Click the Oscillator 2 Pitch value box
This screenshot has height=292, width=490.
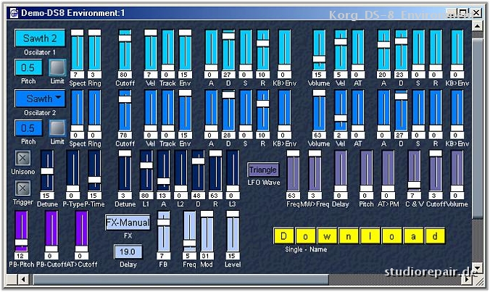pyautogui.click(x=29, y=128)
